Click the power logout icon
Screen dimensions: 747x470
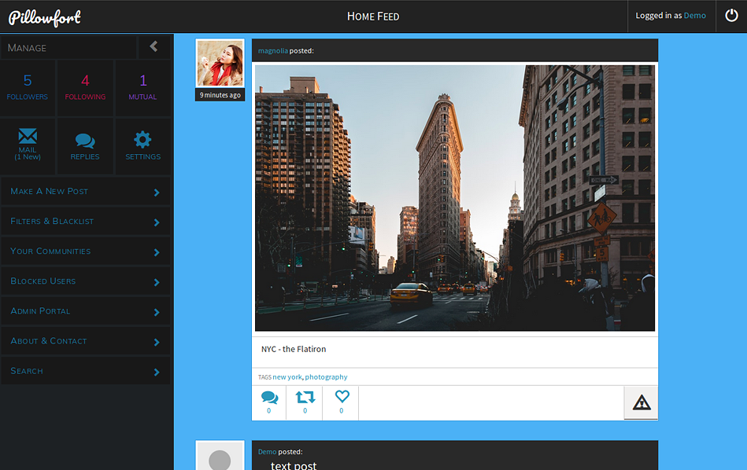point(731,16)
